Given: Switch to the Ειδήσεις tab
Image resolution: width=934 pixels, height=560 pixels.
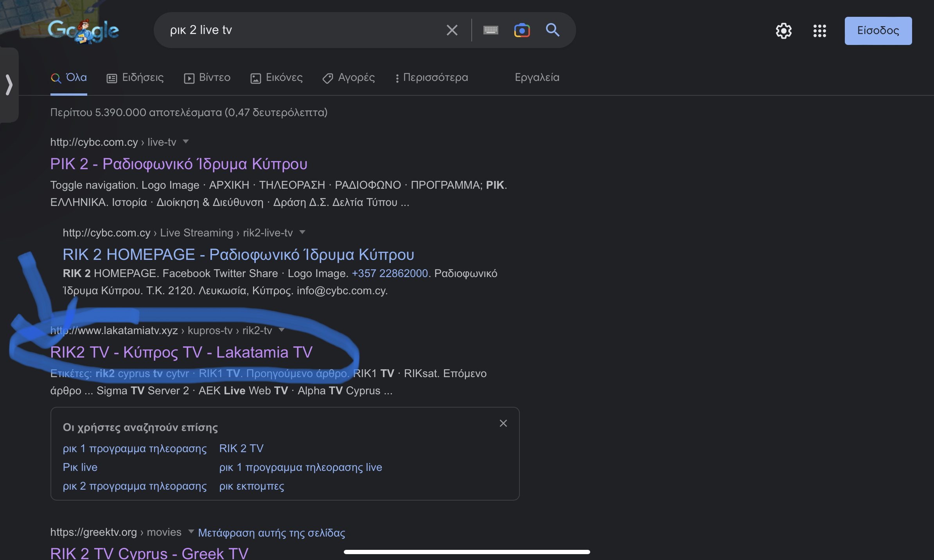Looking at the screenshot, I should (135, 77).
